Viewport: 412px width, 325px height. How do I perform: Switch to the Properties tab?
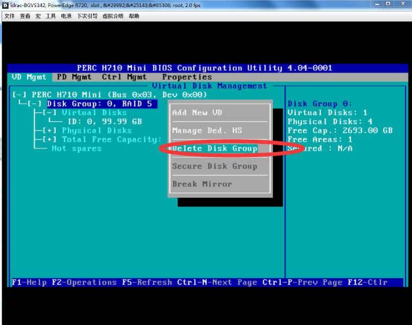(187, 77)
